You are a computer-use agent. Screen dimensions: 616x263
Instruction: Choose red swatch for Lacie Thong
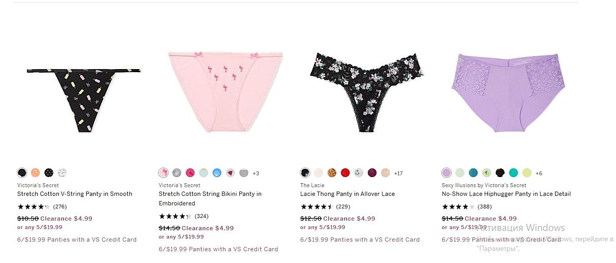click(345, 173)
